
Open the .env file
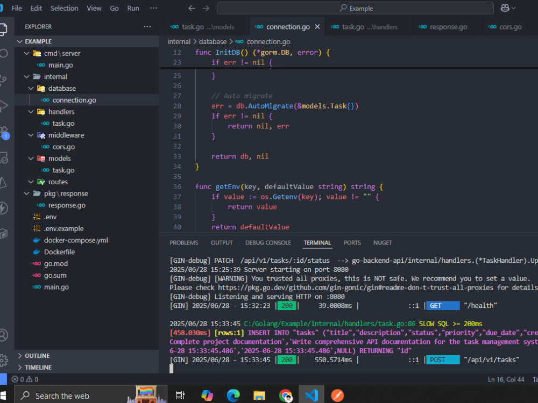87,217
